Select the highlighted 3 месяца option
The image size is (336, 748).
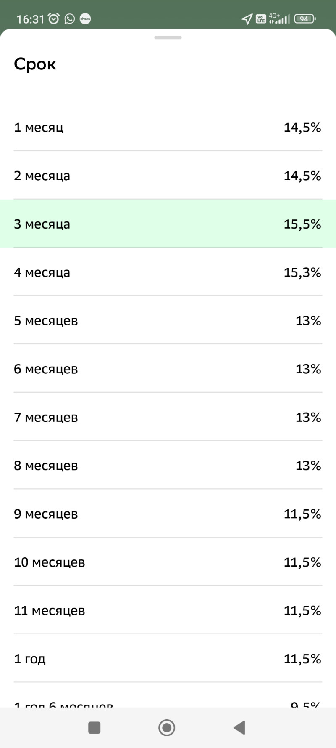coord(168,224)
